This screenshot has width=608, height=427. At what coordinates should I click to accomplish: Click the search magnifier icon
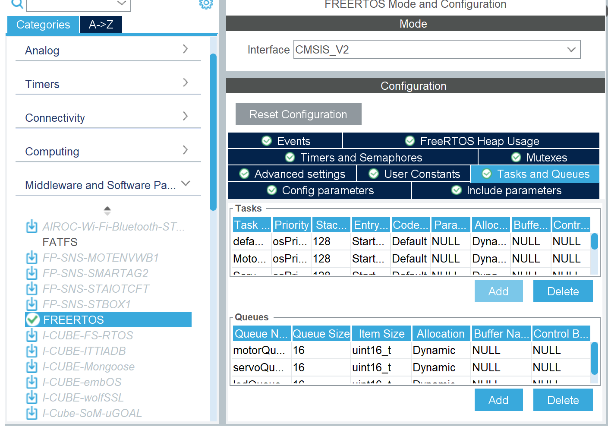point(17,3)
